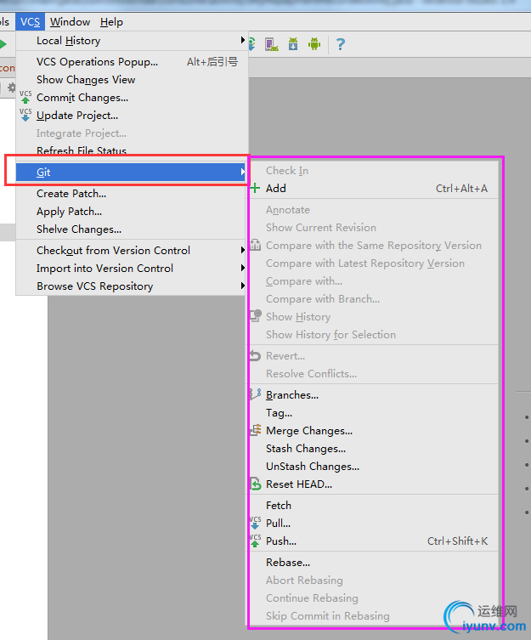Screen dimensions: 531x640
Task: Choose Apply Patch
Action: pyautogui.click(x=132, y=212)
